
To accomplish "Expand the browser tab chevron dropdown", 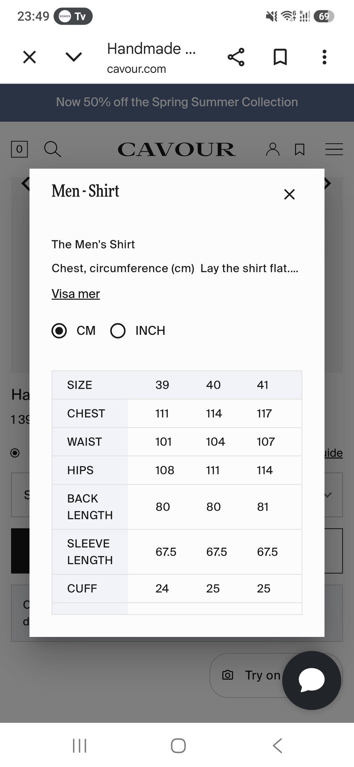I will (x=74, y=57).
